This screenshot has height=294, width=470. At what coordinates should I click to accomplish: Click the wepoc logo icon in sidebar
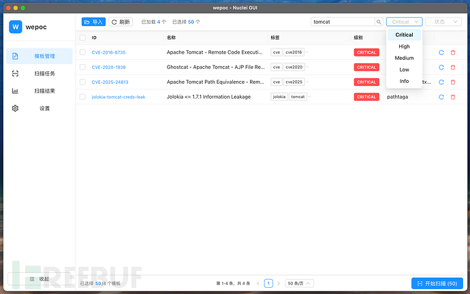[x=16, y=27]
